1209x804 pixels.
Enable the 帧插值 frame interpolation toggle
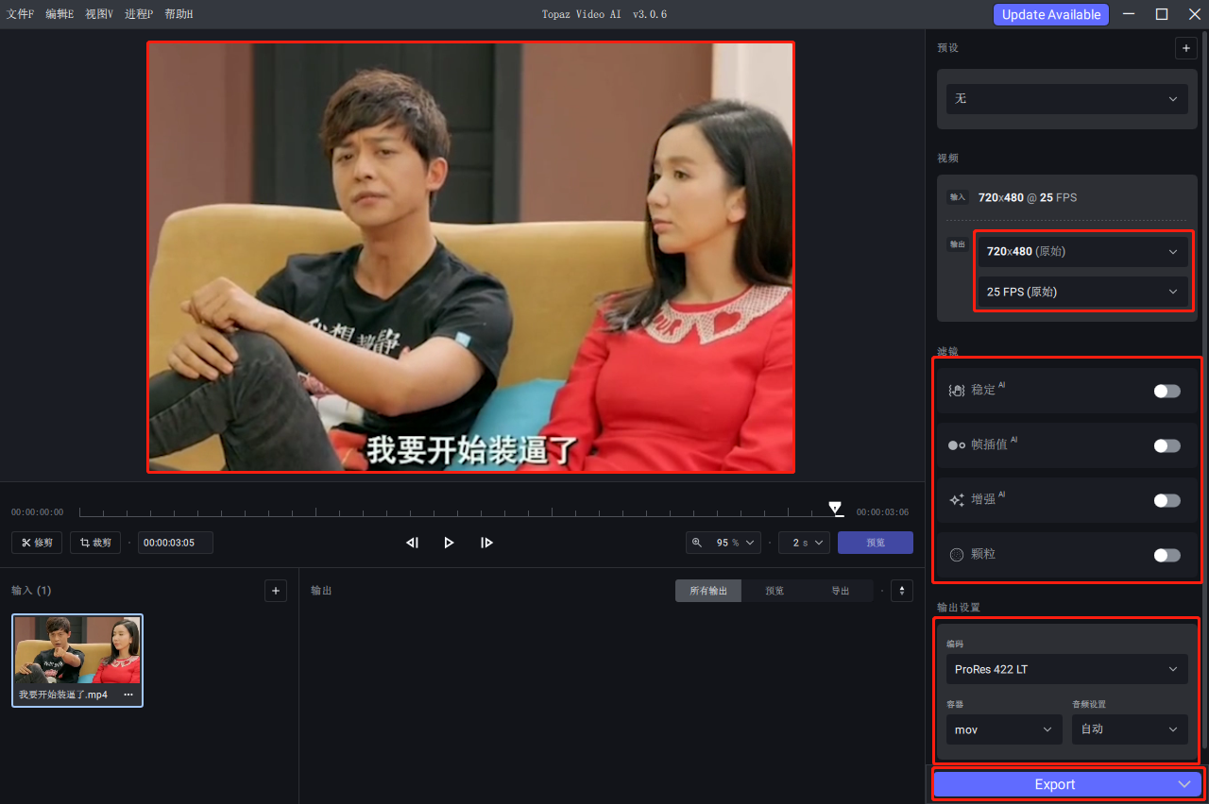(x=1166, y=445)
